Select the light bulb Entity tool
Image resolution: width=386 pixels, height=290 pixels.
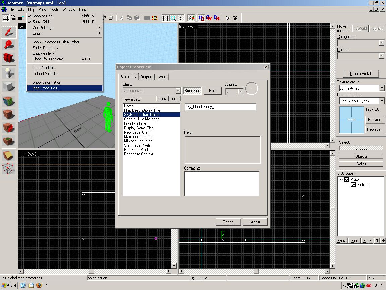[x=9, y=73]
